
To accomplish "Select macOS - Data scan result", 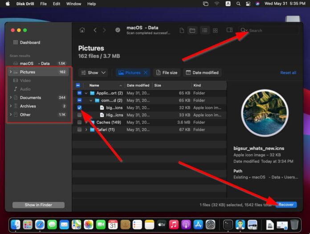I will 39,63.
